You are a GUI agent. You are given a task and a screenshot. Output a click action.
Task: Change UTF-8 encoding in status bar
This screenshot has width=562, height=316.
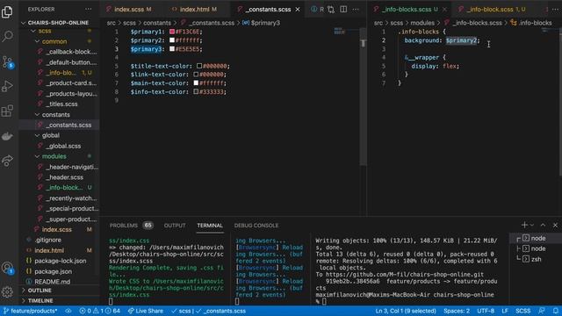[486, 311]
